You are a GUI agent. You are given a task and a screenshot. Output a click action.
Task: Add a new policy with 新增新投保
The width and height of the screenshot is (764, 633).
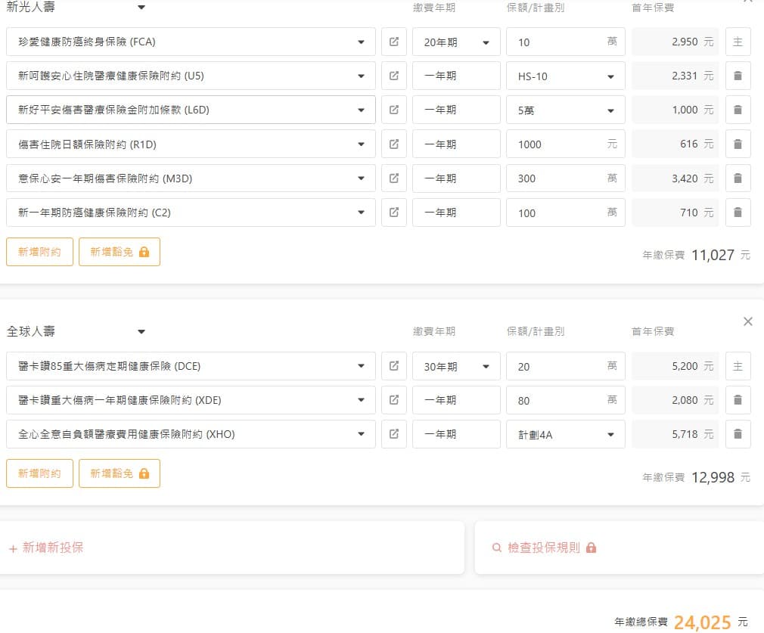tap(46, 548)
